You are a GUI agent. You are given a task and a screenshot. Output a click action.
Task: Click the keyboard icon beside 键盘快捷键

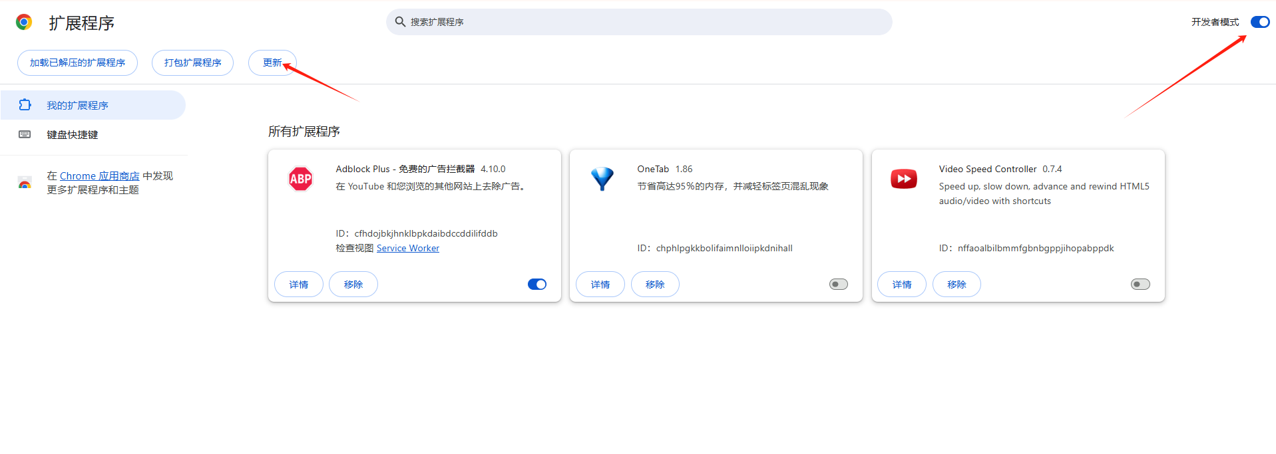click(25, 134)
